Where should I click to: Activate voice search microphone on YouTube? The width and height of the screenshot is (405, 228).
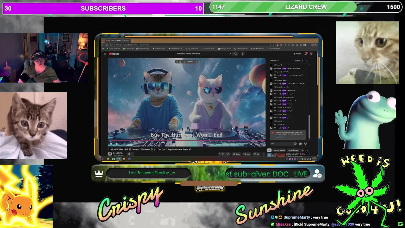[x=243, y=54]
